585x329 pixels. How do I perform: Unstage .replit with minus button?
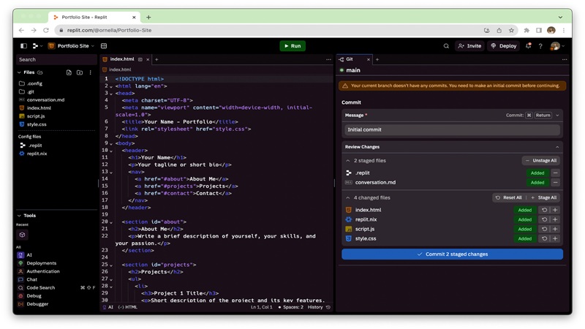[555, 173]
